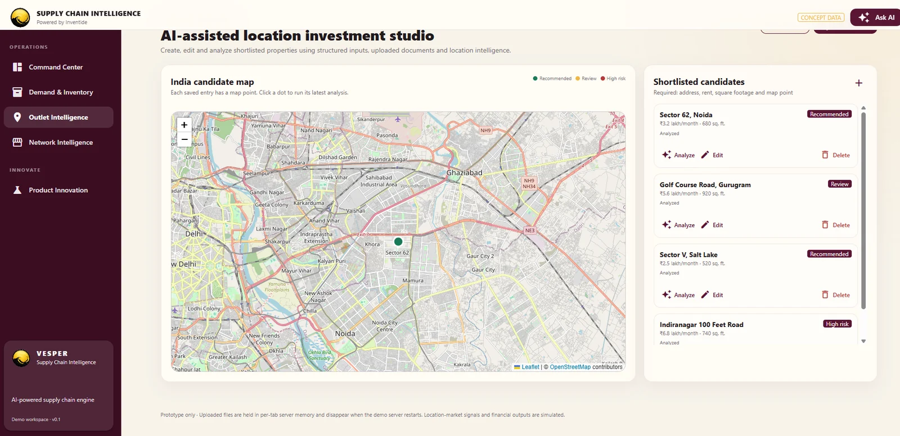Click the green Sector 62 map dot

pyautogui.click(x=398, y=242)
